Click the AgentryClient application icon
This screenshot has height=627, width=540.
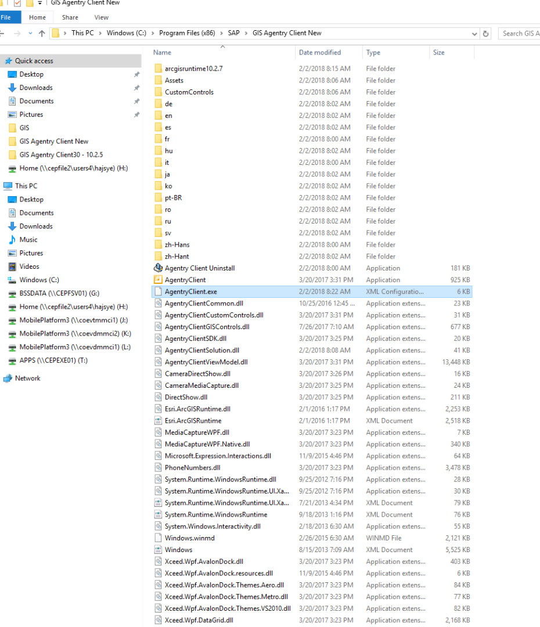pyautogui.click(x=158, y=280)
